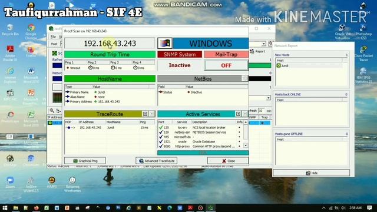The width and height of the screenshot is (377, 212).
Task: Click the Primary Name row
Action: (110, 92)
